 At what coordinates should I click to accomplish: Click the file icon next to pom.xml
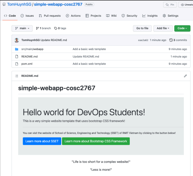click(x=17, y=64)
